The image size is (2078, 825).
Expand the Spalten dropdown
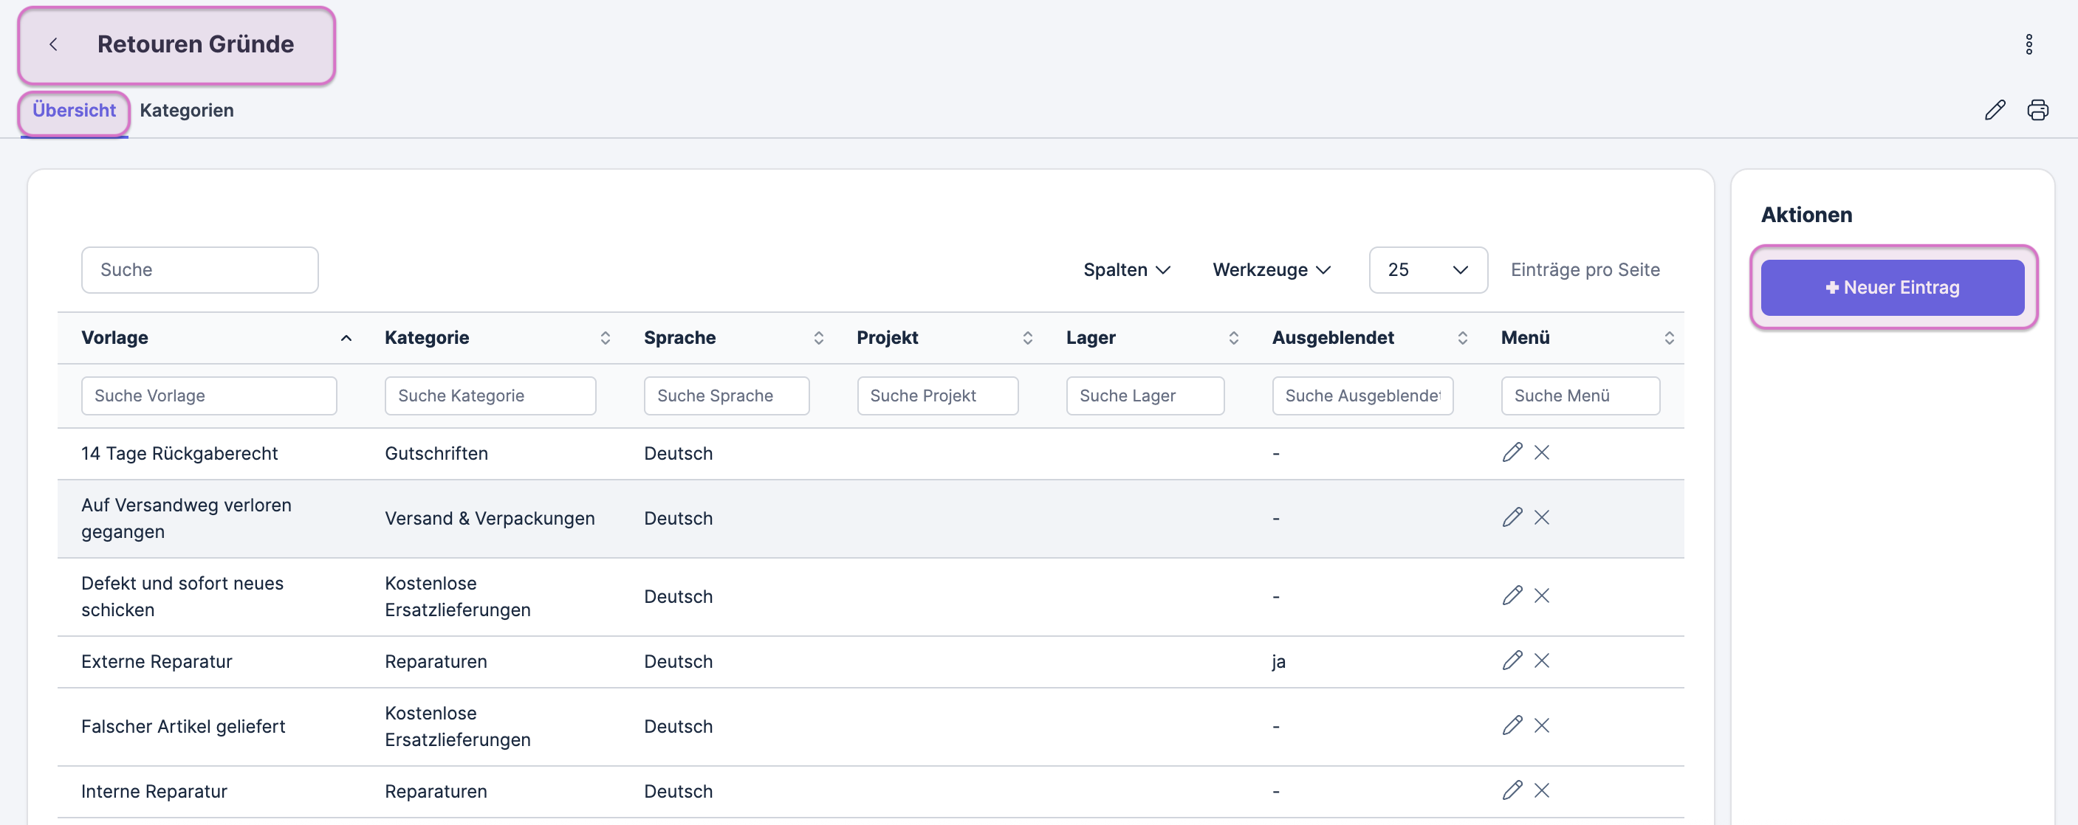tap(1126, 270)
